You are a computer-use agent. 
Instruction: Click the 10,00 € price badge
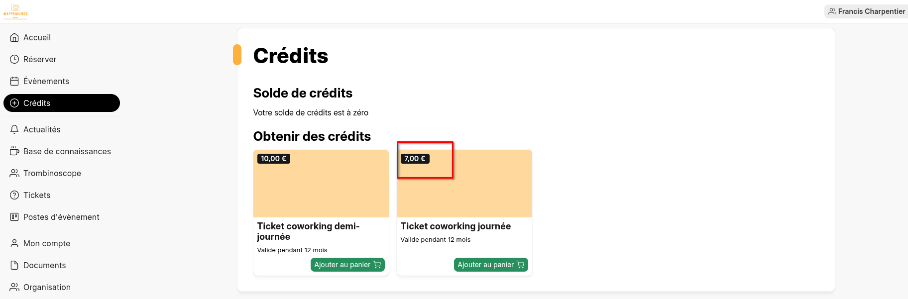click(273, 159)
